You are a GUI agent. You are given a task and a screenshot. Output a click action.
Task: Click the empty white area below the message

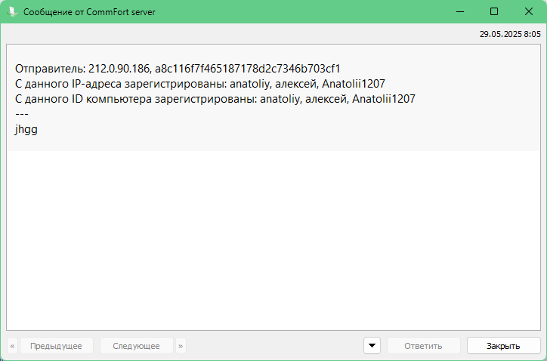[x=272, y=242]
